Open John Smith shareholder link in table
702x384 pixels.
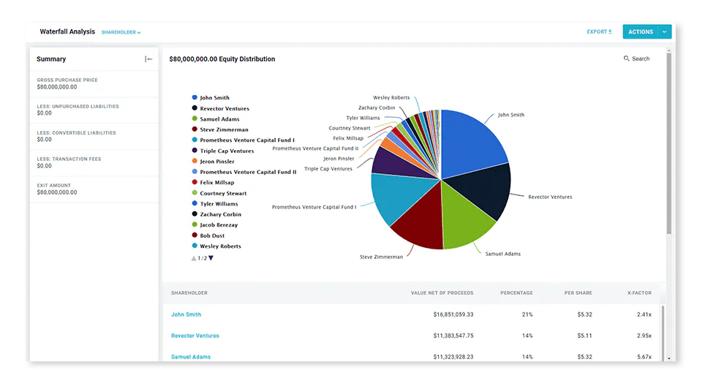tap(186, 315)
